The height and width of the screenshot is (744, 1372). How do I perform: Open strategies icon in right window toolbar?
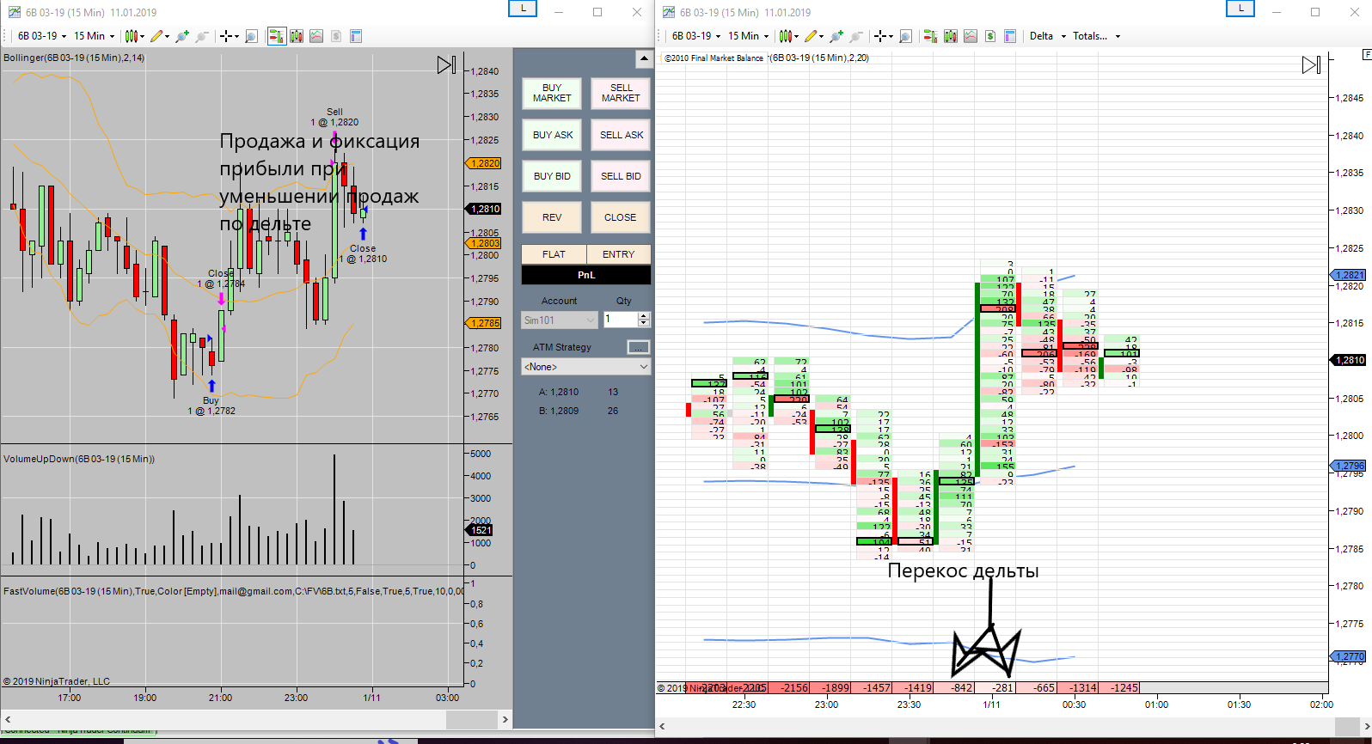click(x=971, y=36)
